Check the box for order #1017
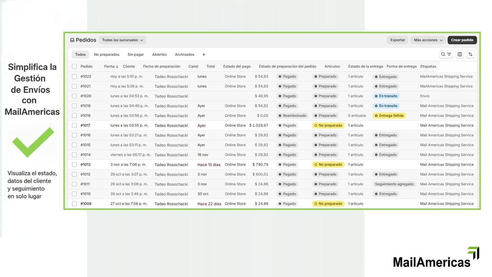492x277 pixels. tap(74, 125)
